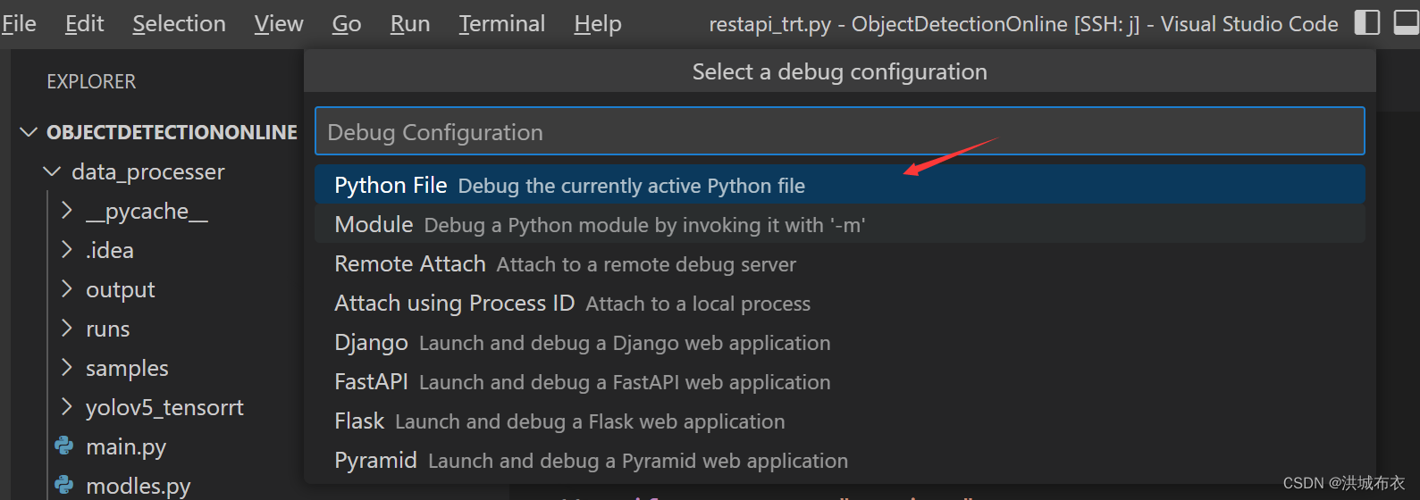This screenshot has width=1420, height=500.
Task: Toggle panel layout icon in title bar
Action: point(1406,22)
